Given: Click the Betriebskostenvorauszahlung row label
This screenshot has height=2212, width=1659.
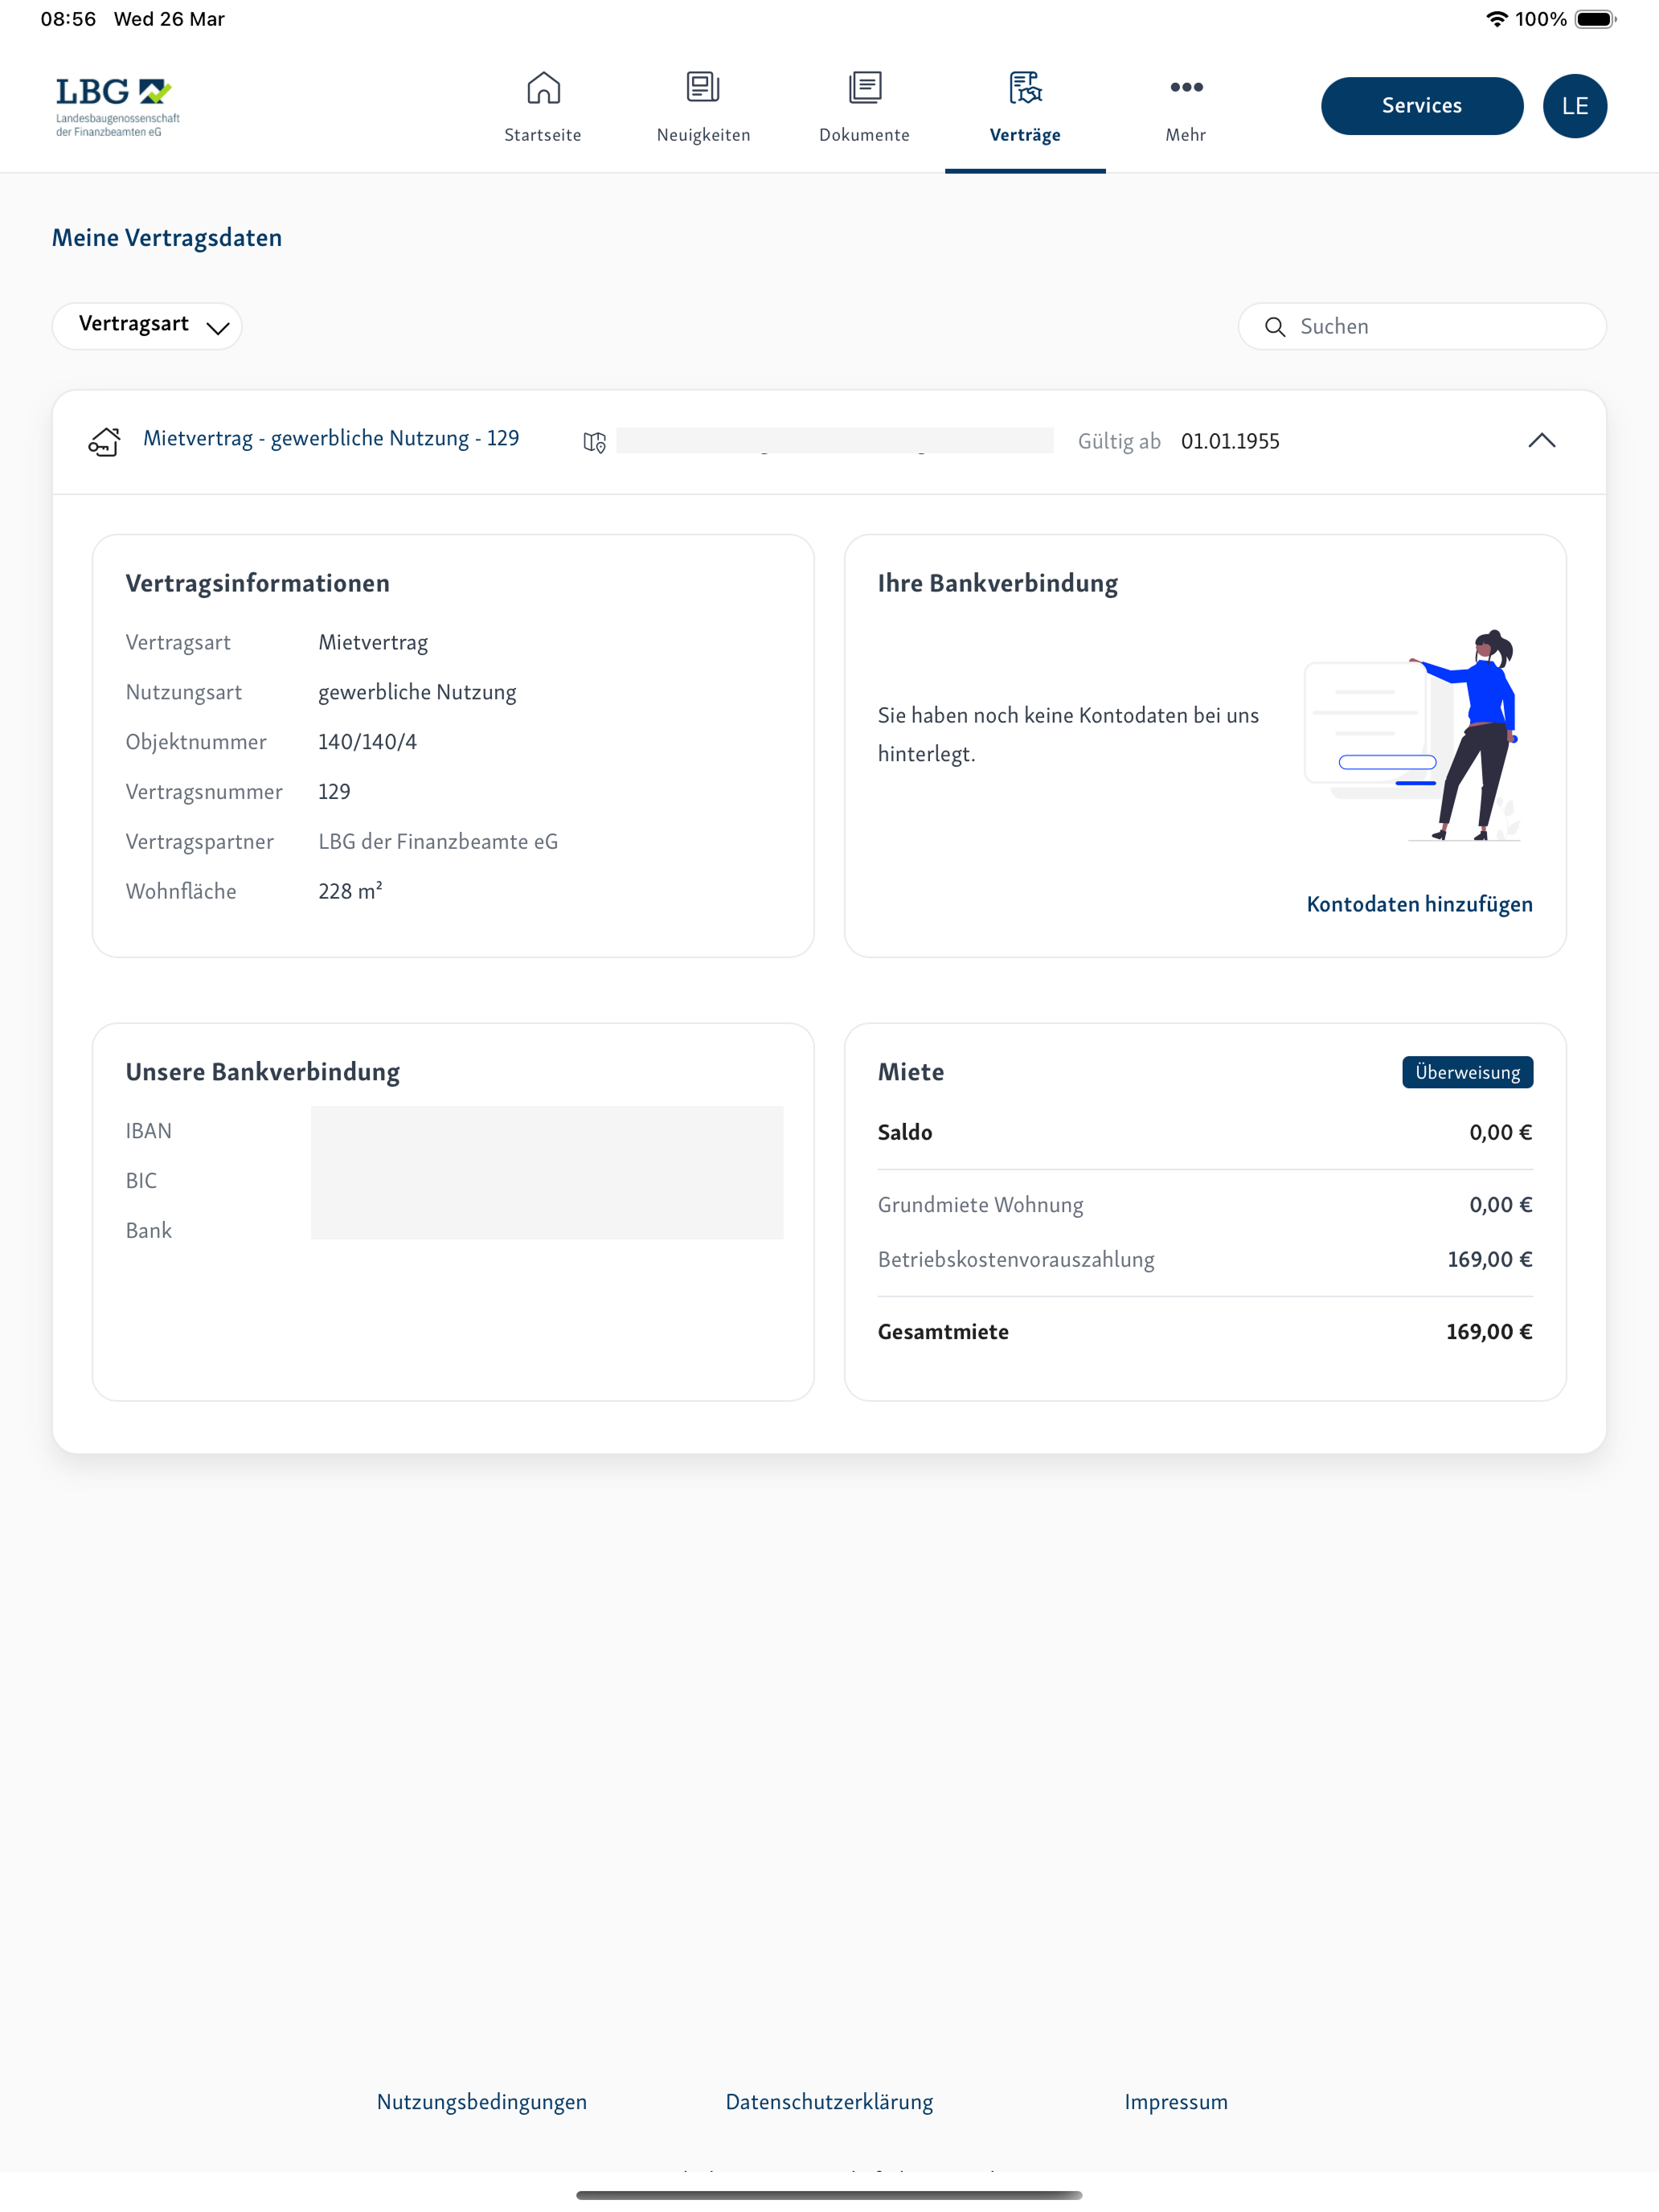Looking at the screenshot, I should point(1016,1260).
